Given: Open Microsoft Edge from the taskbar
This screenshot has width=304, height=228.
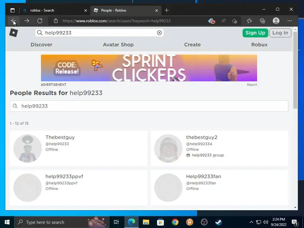Looking at the screenshot, I should click(131, 222).
